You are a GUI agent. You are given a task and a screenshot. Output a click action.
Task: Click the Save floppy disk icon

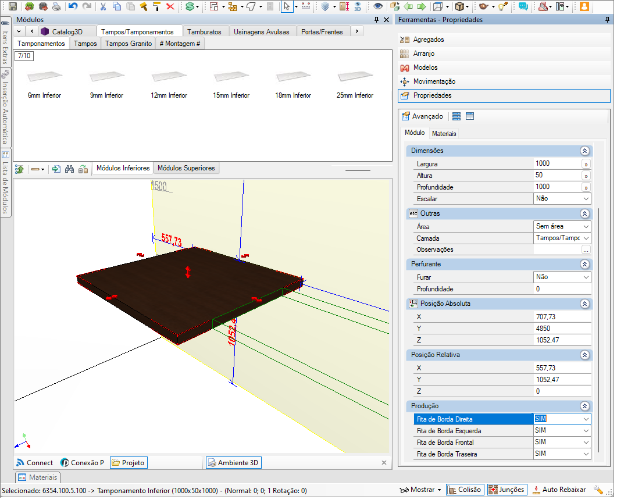(x=13, y=6)
